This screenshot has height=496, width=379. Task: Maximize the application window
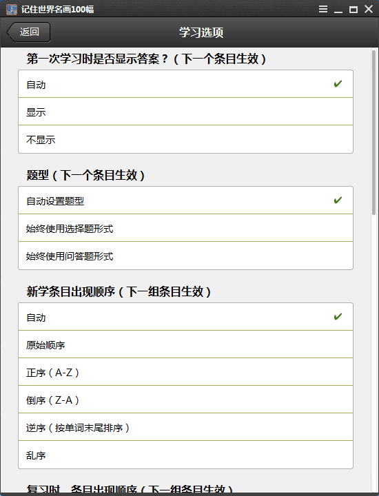tap(354, 9)
